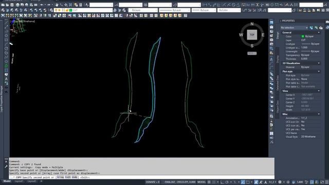Switch to the Model tab

click(x=7, y=181)
